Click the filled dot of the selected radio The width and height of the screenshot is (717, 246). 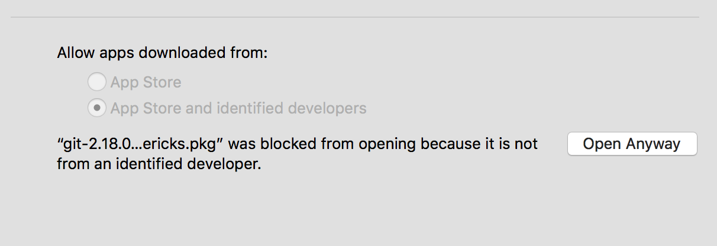[96, 108]
